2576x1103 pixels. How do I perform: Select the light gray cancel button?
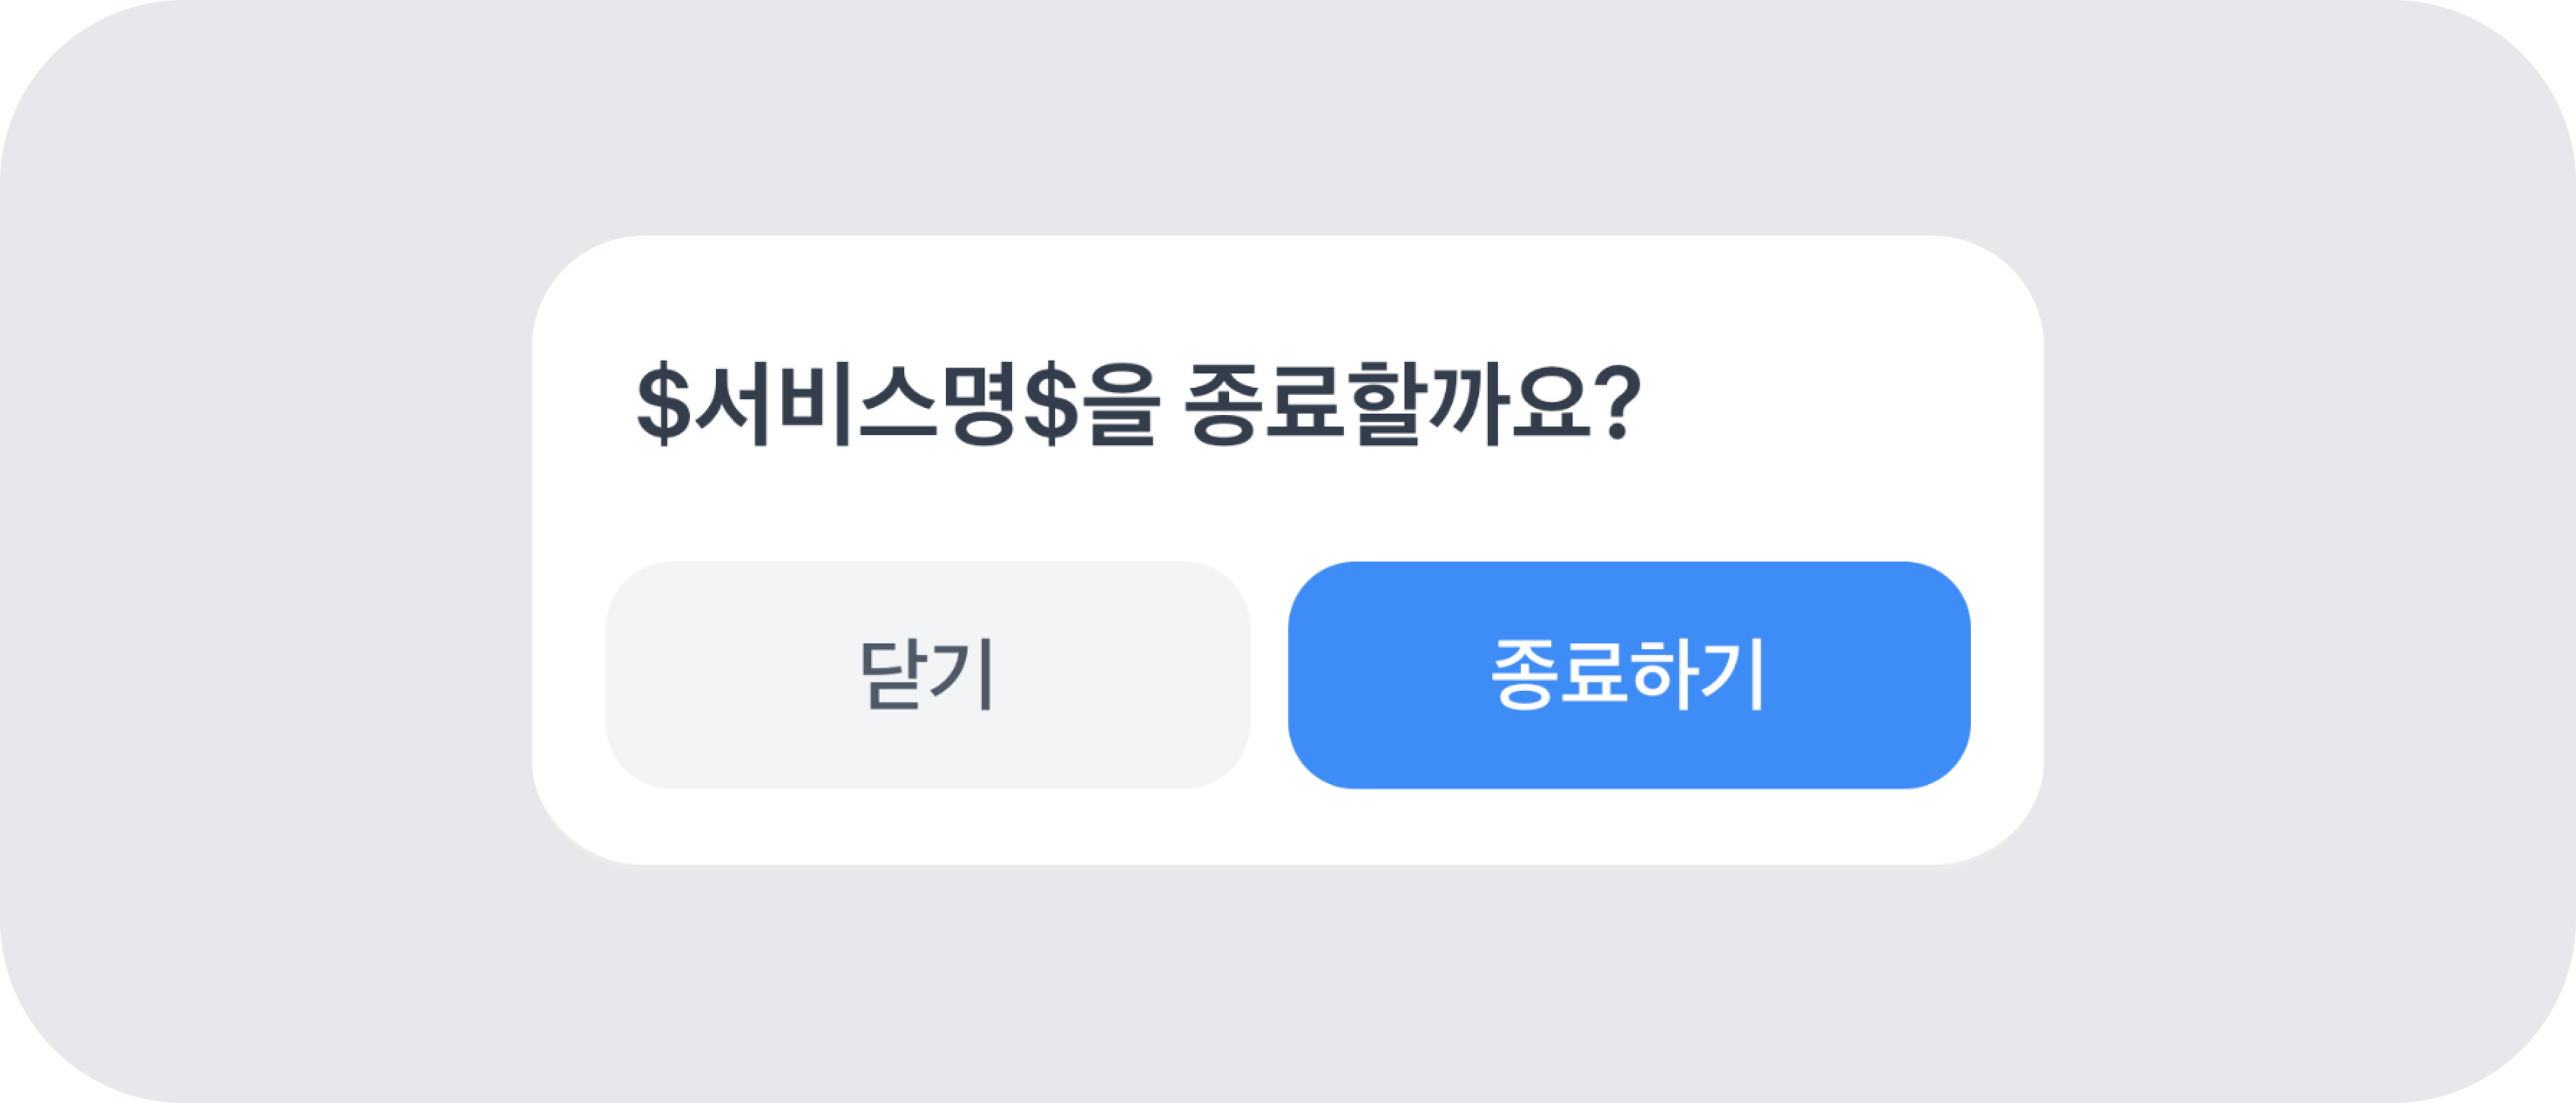[x=927, y=676]
